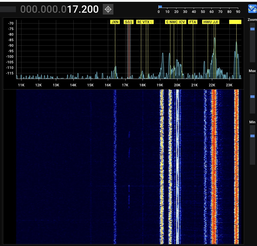The height and width of the screenshot is (246, 257).
Task: Click the signal strength meter bar
Action: click(160, 7)
